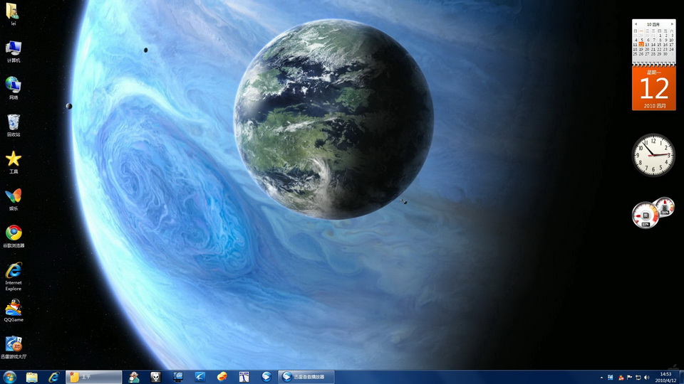Go to next month in calendar gadget
This screenshot has height=384, width=684.
[672, 24]
